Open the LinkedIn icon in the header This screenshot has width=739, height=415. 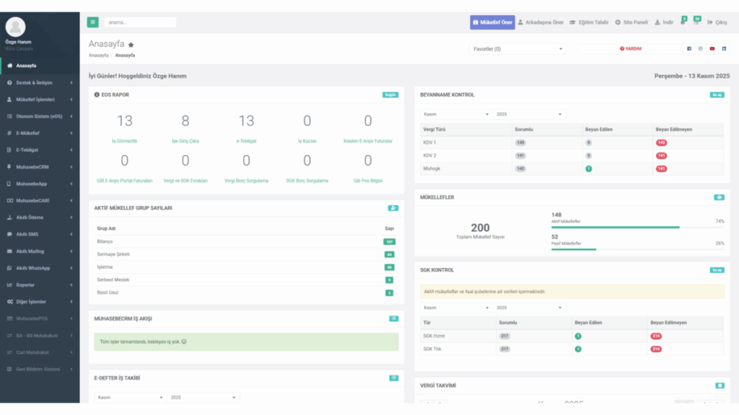(x=724, y=48)
